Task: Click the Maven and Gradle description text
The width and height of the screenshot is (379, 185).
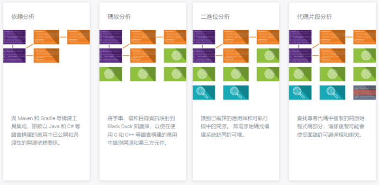Action: pos(45,131)
